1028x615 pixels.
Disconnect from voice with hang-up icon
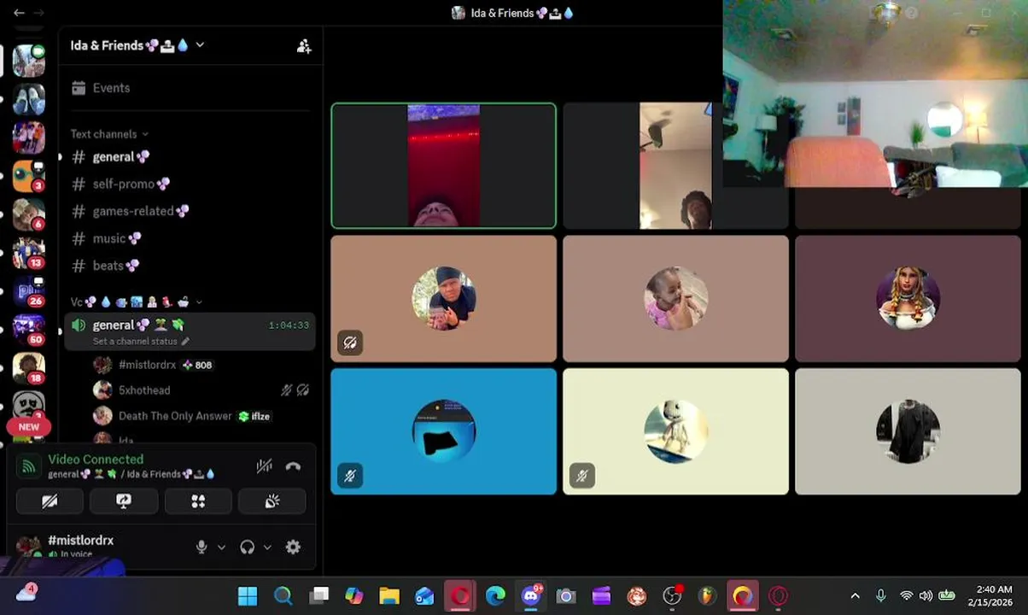coord(293,466)
